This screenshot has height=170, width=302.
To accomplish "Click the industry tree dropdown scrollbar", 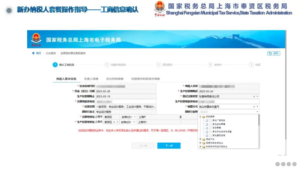I will [259, 120].
